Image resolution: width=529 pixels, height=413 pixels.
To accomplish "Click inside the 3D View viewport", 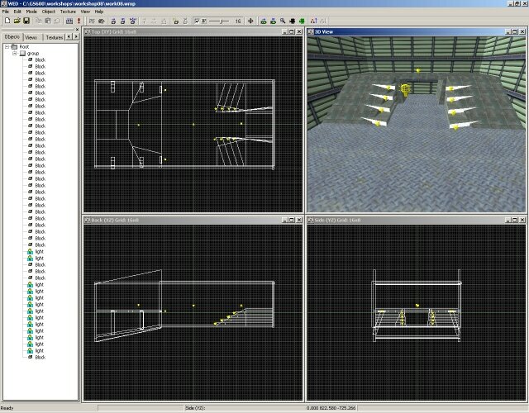I will click(413, 165).
